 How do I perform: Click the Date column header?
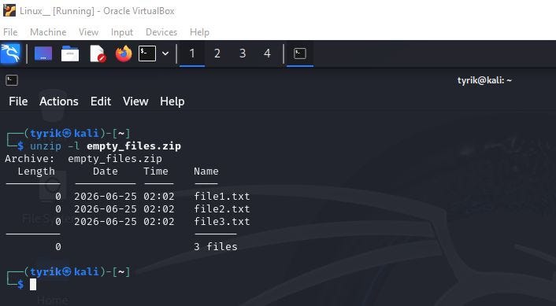click(106, 171)
